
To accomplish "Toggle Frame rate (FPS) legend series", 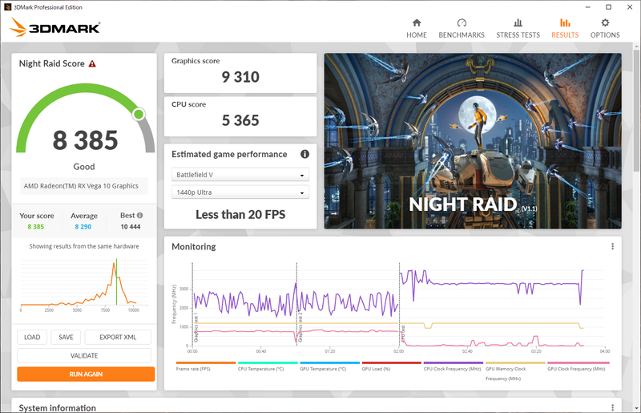I will 206,366.
